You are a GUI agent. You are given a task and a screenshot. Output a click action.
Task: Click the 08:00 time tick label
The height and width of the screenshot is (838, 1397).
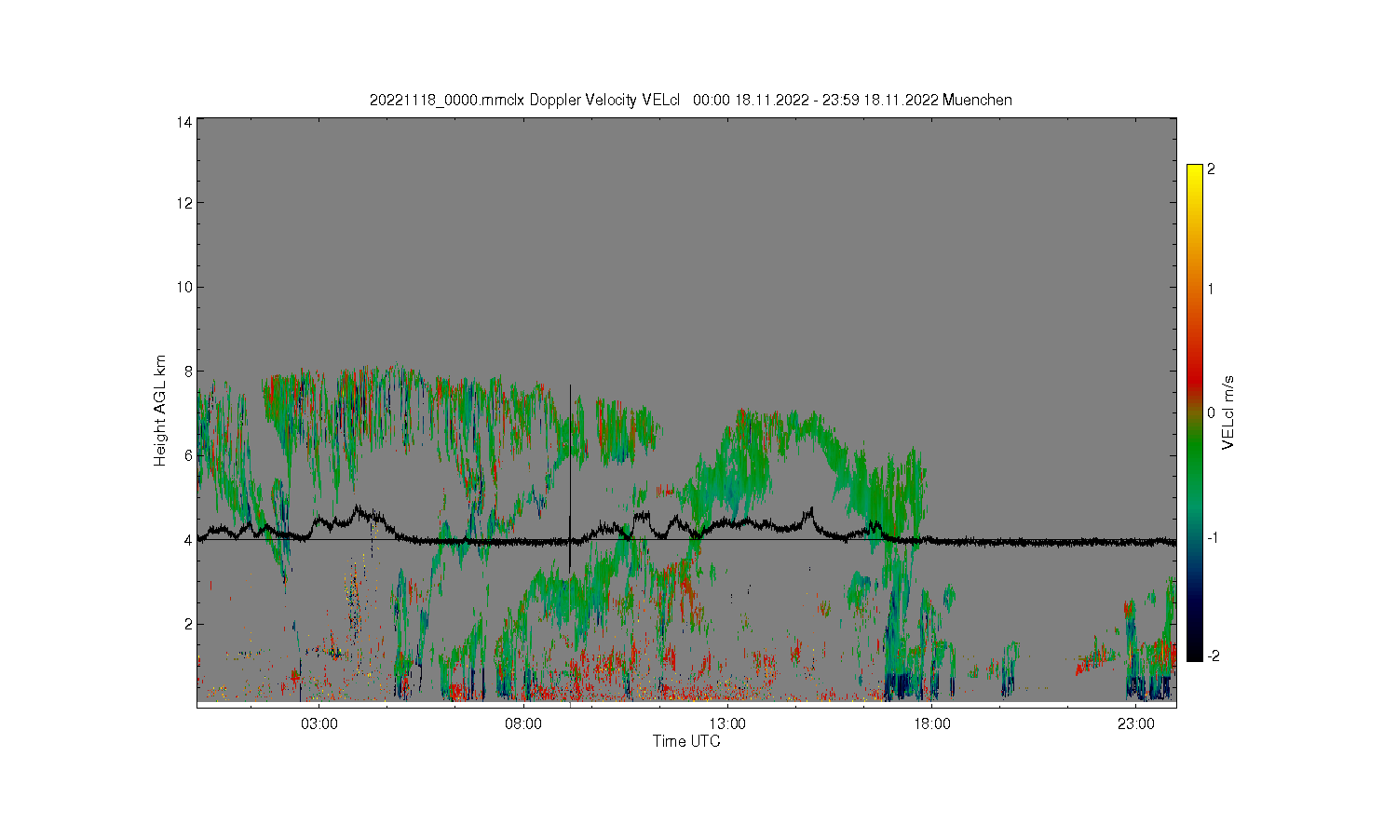(x=523, y=724)
